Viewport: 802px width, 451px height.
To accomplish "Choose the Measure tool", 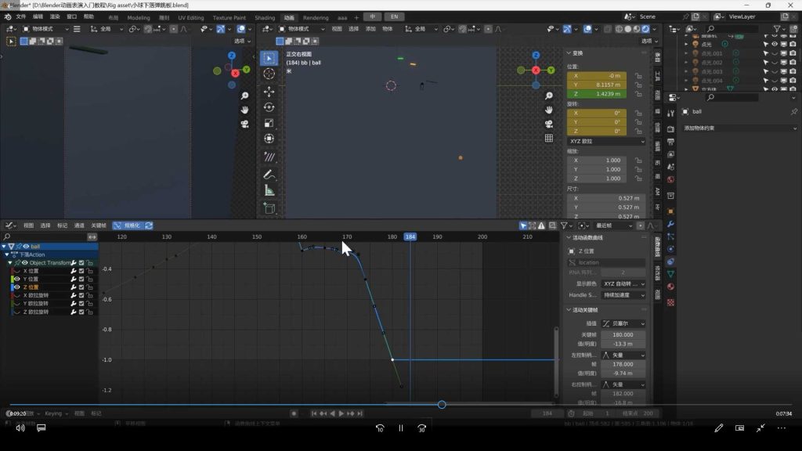I will (269, 190).
